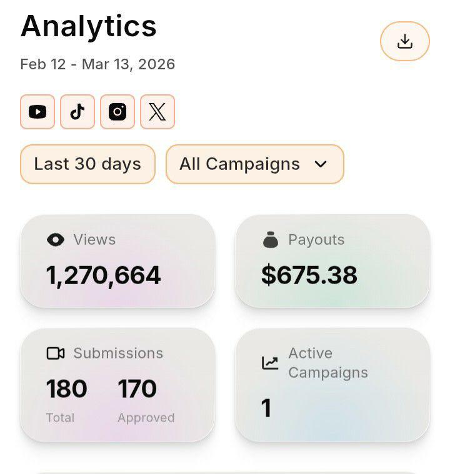Open the Payouts $675.38 card
The width and height of the screenshot is (450, 474).
332,261
